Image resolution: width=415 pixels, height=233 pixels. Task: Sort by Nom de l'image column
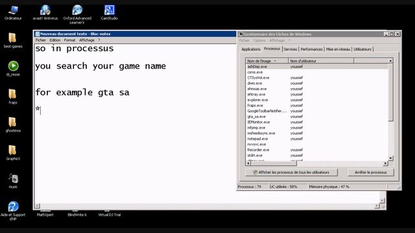tap(267, 61)
